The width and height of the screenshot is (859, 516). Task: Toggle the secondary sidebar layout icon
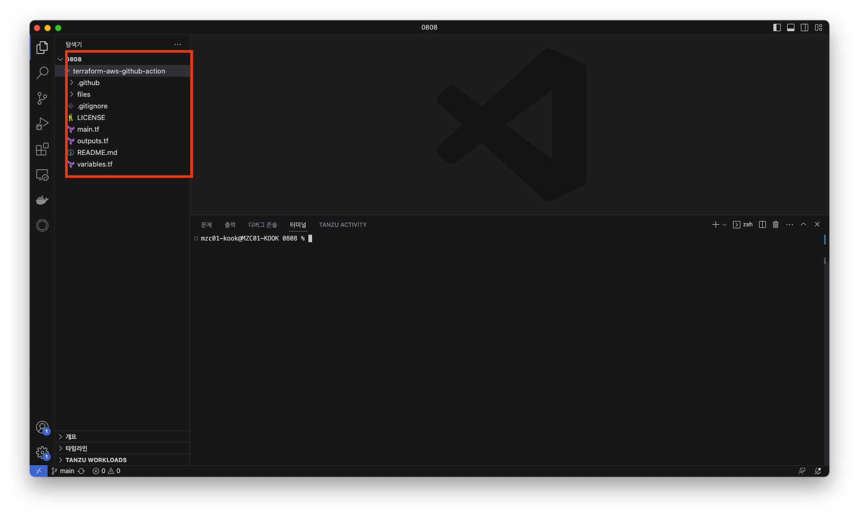(805, 27)
